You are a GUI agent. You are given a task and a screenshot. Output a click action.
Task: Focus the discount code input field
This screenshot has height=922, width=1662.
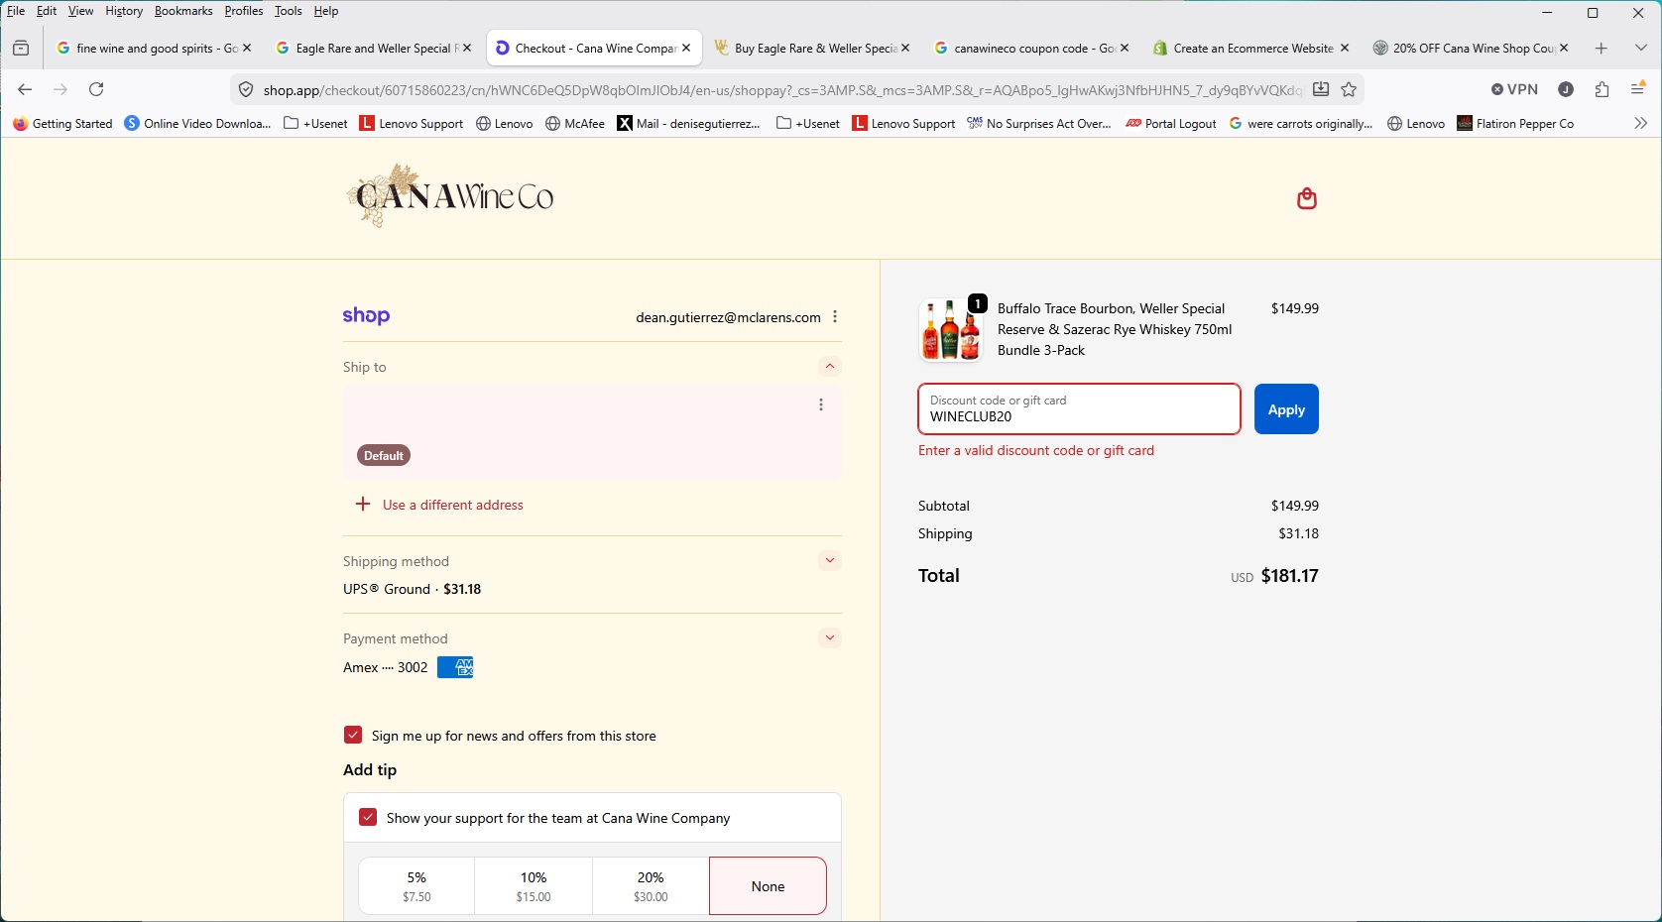pos(1079,409)
